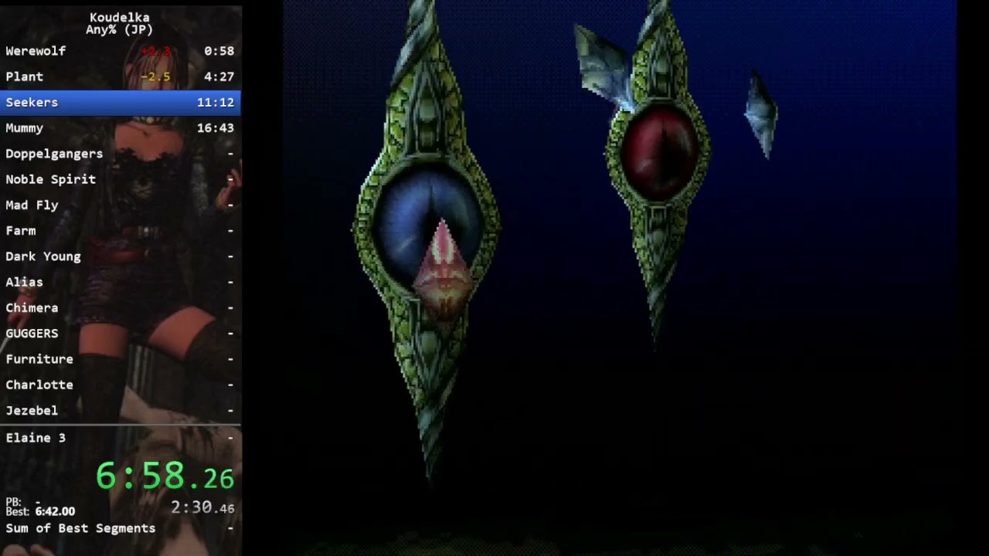989x556 pixels.
Task: Click the main timer 6:58.26
Action: coord(165,476)
